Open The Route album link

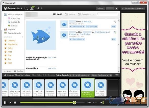(84, 34)
